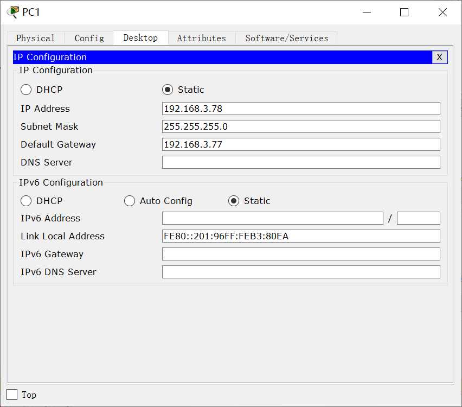Click the IPv6 DNS Server label
The height and width of the screenshot is (407, 462).
(59, 272)
